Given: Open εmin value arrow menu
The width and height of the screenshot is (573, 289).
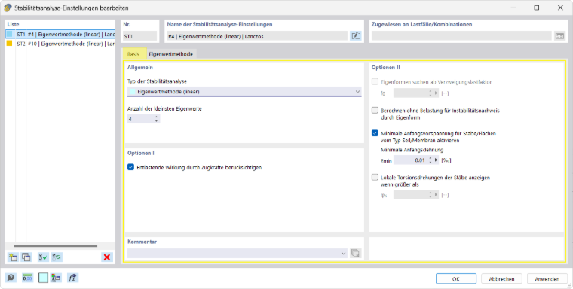Looking at the screenshot, I should point(436,160).
